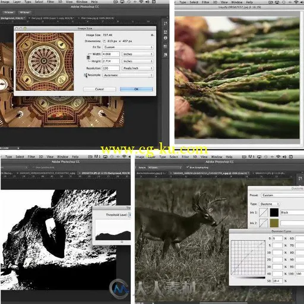Open the Window menu in the Threshold window
The width and height of the screenshot is (304, 304).
62,156
